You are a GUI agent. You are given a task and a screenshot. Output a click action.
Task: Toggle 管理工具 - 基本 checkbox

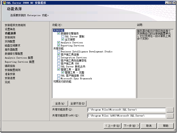[59, 69]
